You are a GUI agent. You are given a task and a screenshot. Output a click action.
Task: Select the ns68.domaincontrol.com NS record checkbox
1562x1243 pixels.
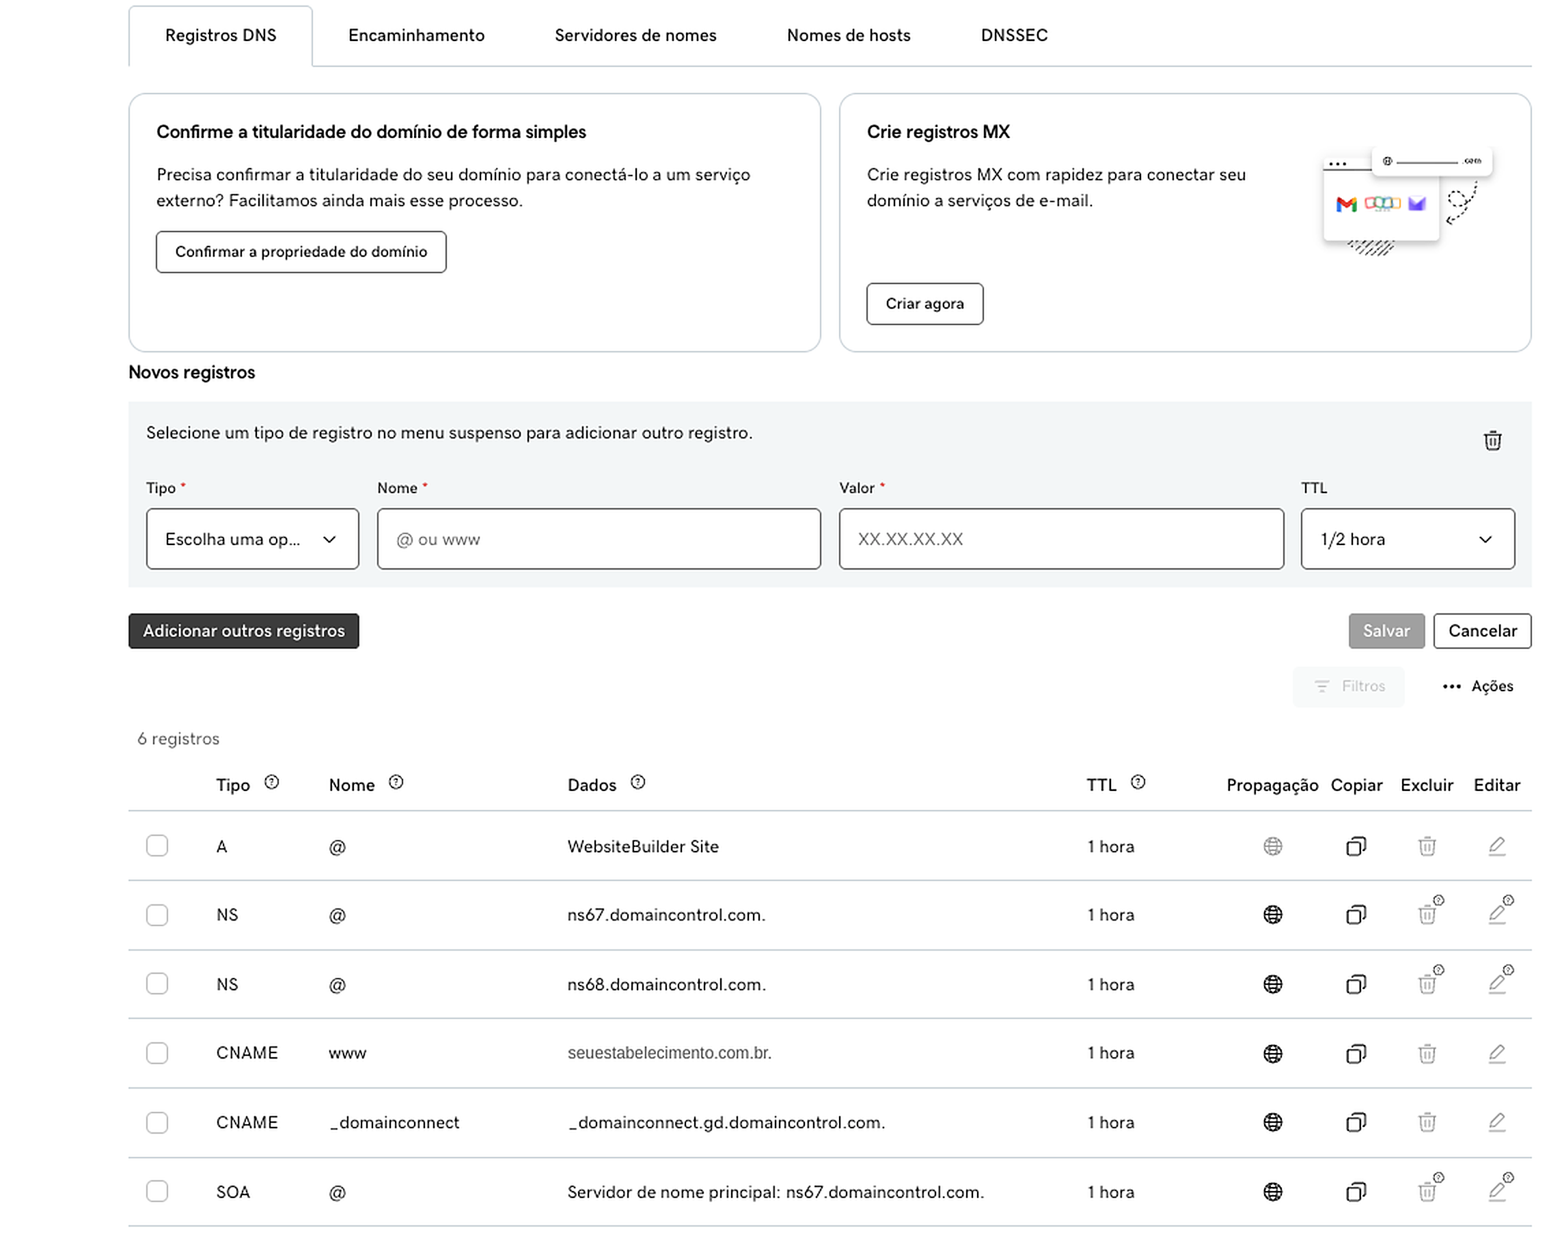click(x=156, y=984)
